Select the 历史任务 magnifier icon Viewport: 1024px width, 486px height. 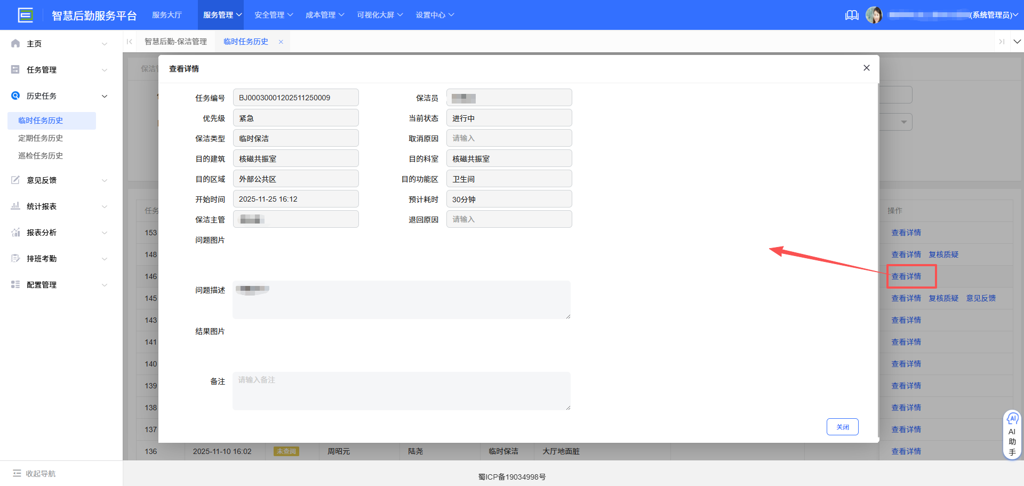click(15, 96)
